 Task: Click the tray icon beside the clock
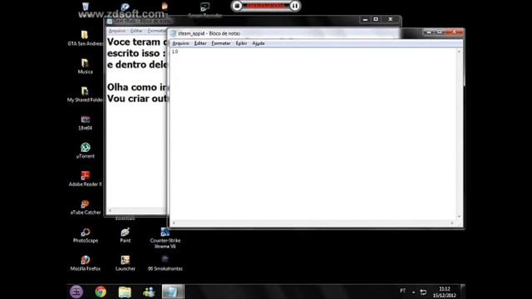click(x=423, y=292)
